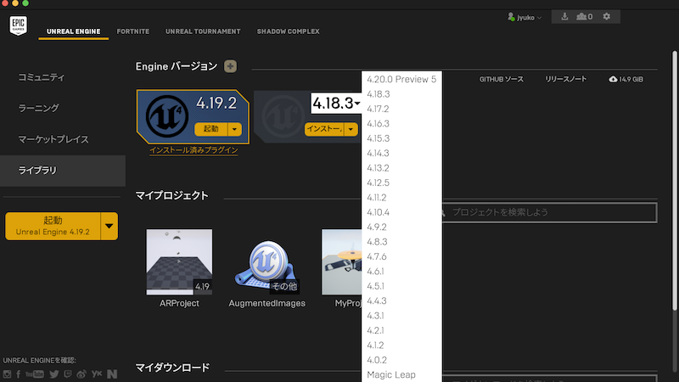The height and width of the screenshot is (382, 679).
Task: Click the Epic Games logo
Action: [18, 25]
